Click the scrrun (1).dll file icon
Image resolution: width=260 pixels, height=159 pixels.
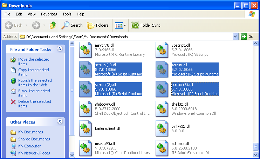coord(85,69)
